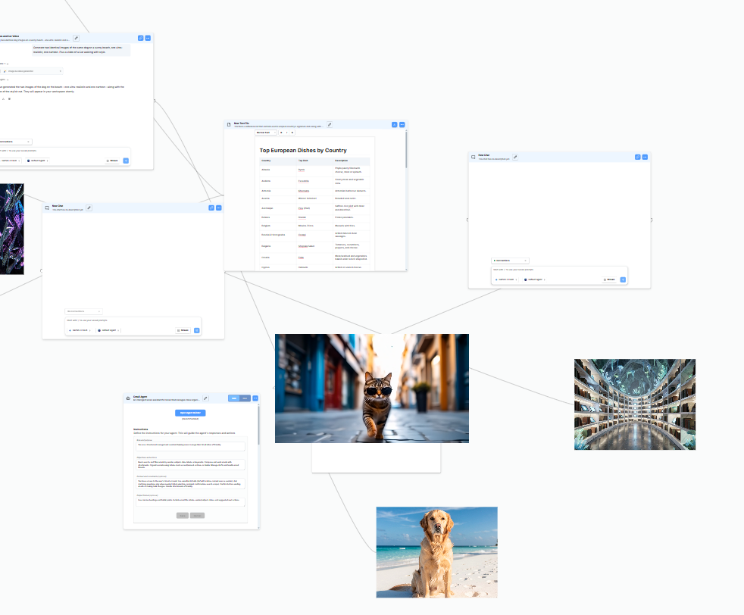Send message in the right New Chat
Image resolution: width=744 pixels, height=615 pixels.
tap(623, 279)
